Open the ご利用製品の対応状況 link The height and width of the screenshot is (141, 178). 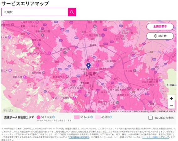79,137
